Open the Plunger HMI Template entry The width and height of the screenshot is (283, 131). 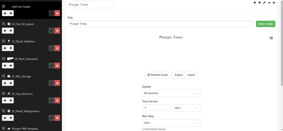(25, 129)
